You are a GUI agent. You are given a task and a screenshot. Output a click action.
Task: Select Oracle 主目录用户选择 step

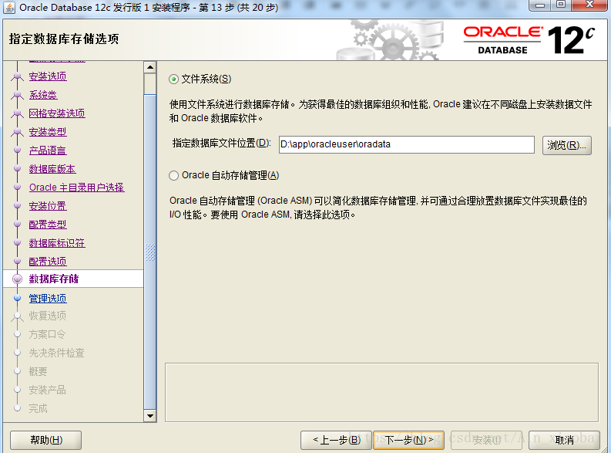click(77, 188)
